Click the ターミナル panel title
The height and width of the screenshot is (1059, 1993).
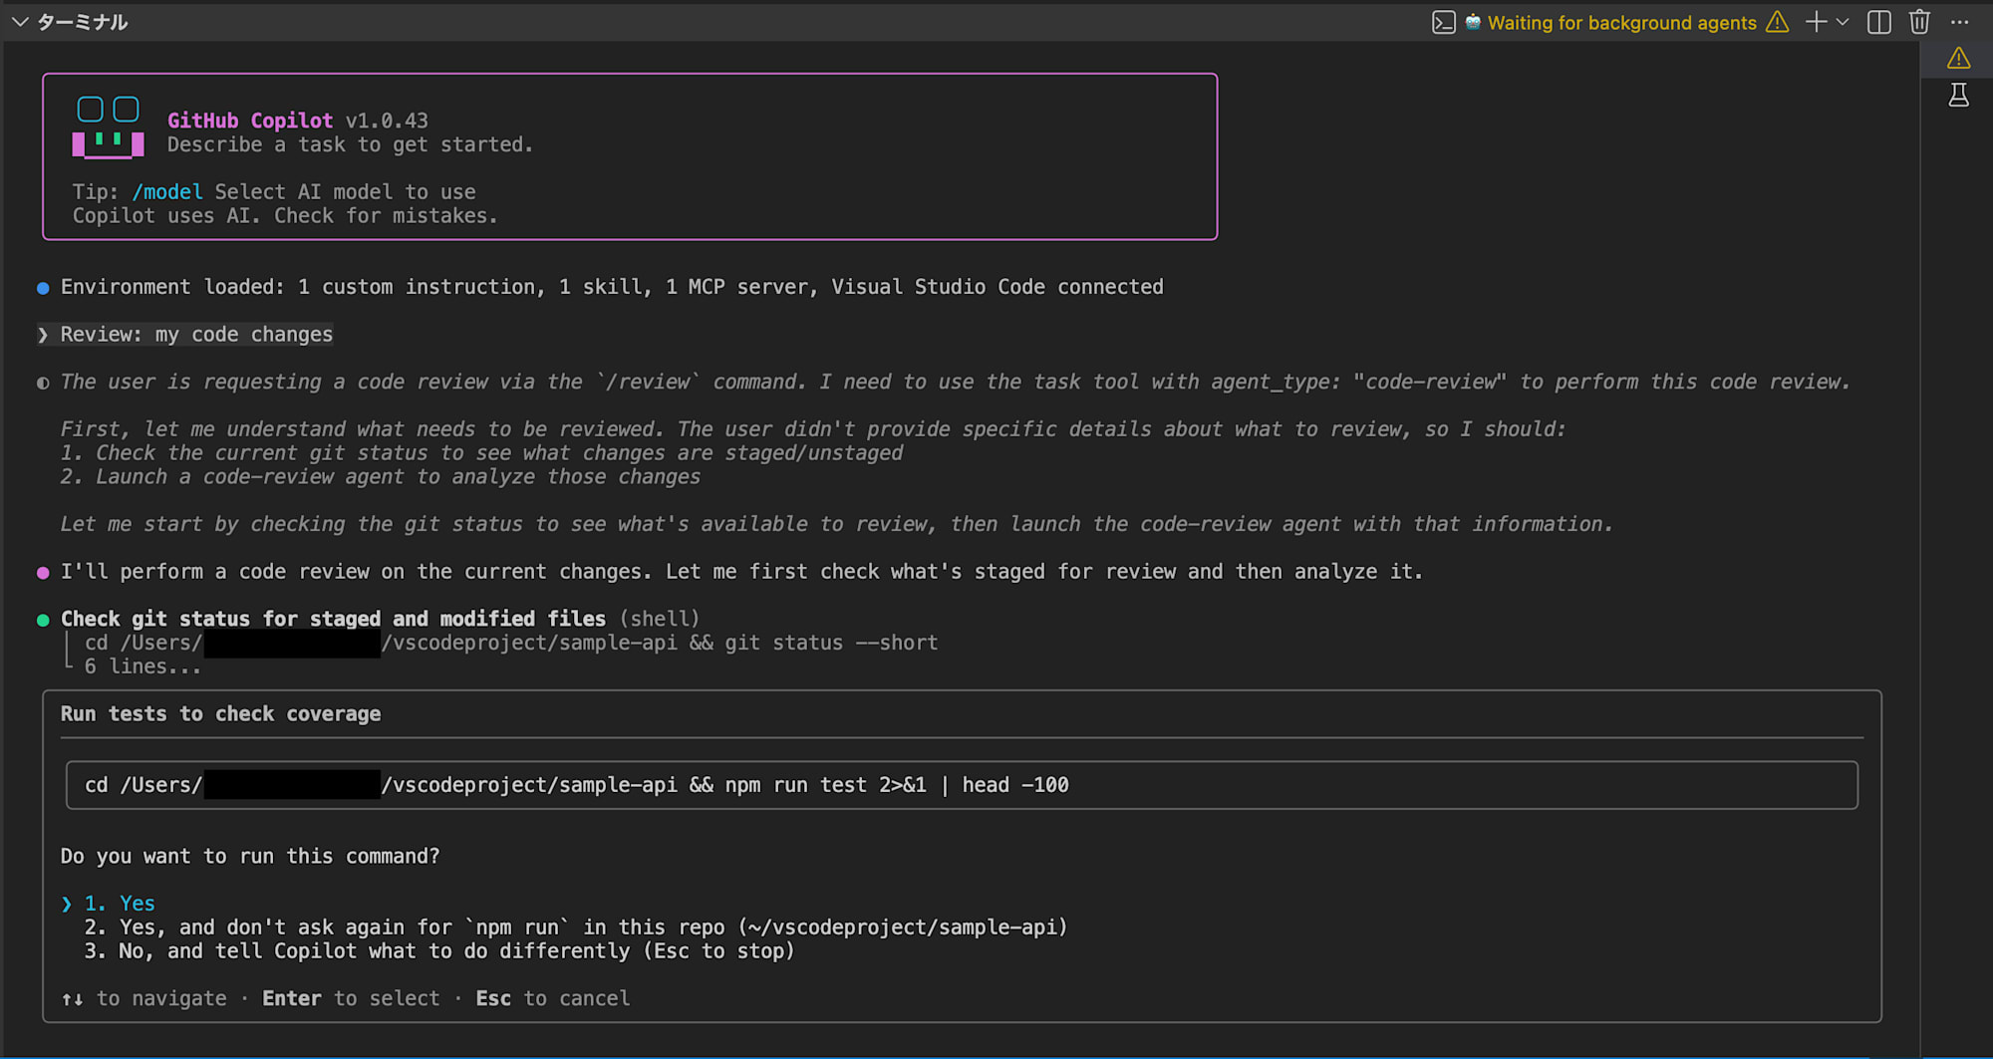[83, 22]
